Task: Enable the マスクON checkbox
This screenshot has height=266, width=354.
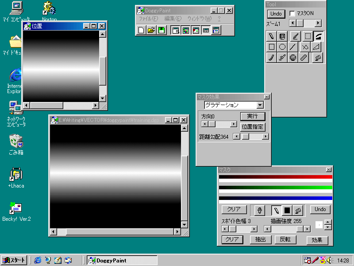Action: pyautogui.click(x=292, y=14)
